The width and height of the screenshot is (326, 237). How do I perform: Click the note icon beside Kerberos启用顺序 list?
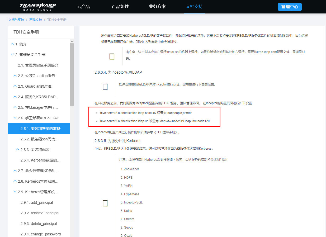pyautogui.click(x=105, y=203)
